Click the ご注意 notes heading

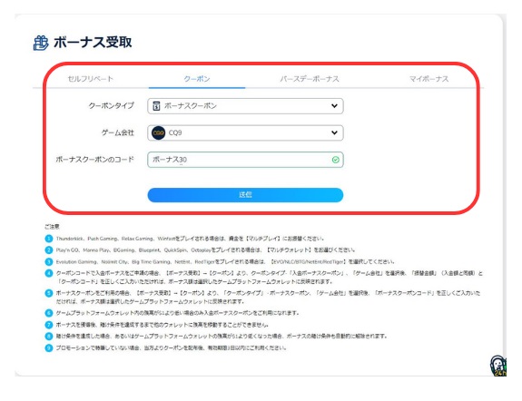tap(52, 227)
